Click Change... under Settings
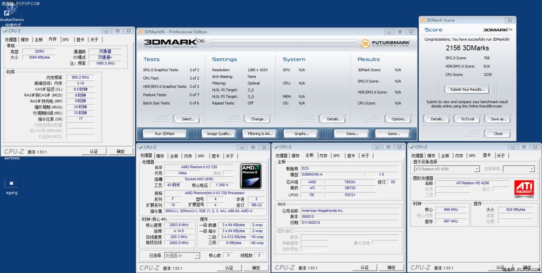Screen dimensions: 542x273 (258, 119)
